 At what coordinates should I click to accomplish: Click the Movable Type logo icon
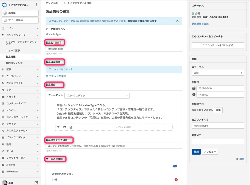pyautogui.click(x=4, y=5)
